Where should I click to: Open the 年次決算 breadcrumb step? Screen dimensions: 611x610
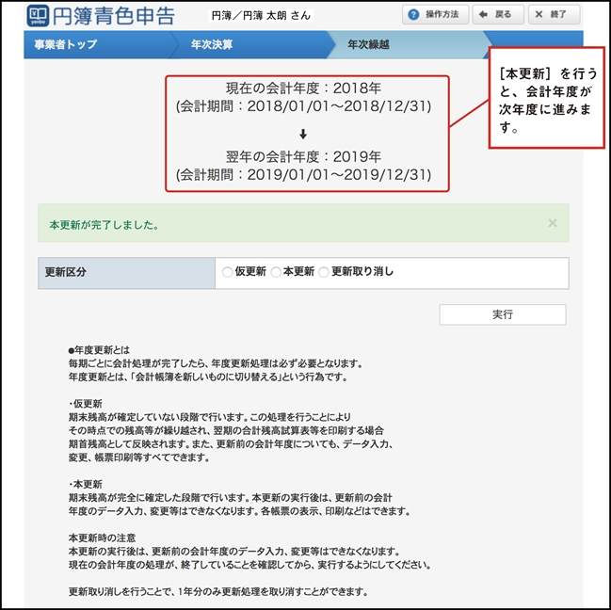tap(211, 44)
